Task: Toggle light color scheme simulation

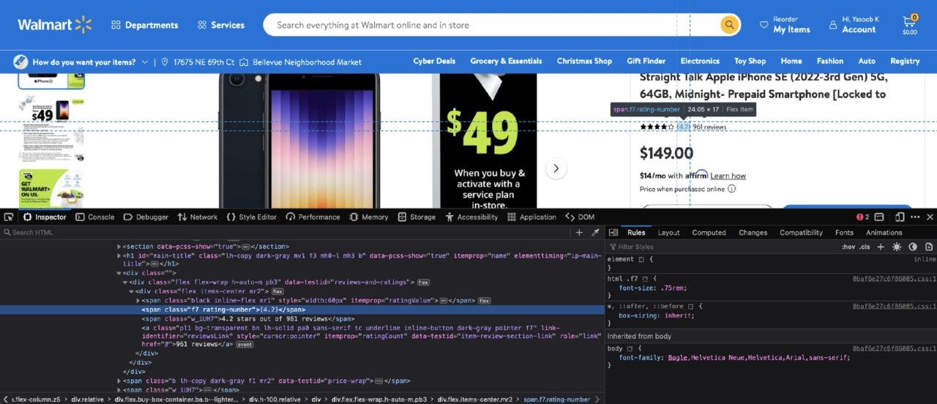Action: pyautogui.click(x=897, y=247)
